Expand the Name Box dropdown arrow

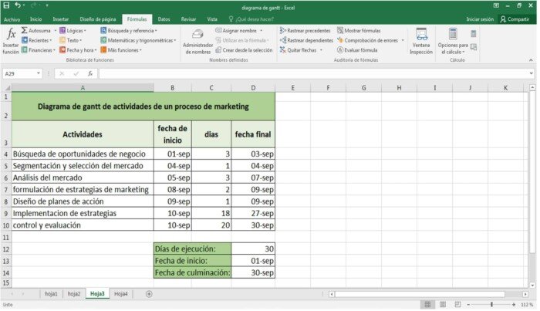click(39, 73)
